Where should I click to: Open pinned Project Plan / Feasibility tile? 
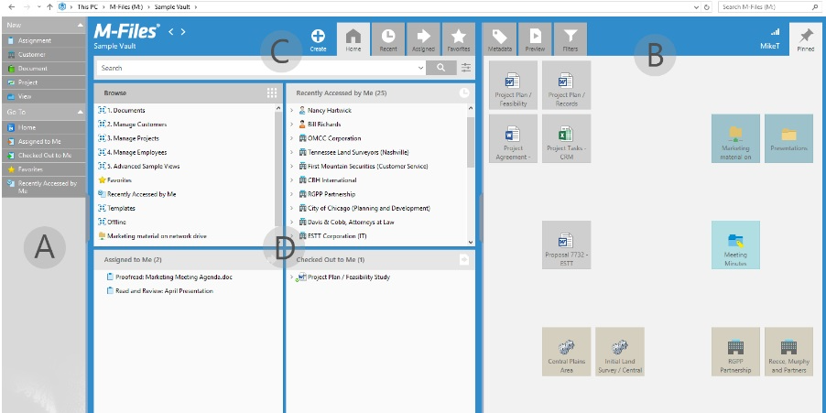pyautogui.click(x=513, y=85)
